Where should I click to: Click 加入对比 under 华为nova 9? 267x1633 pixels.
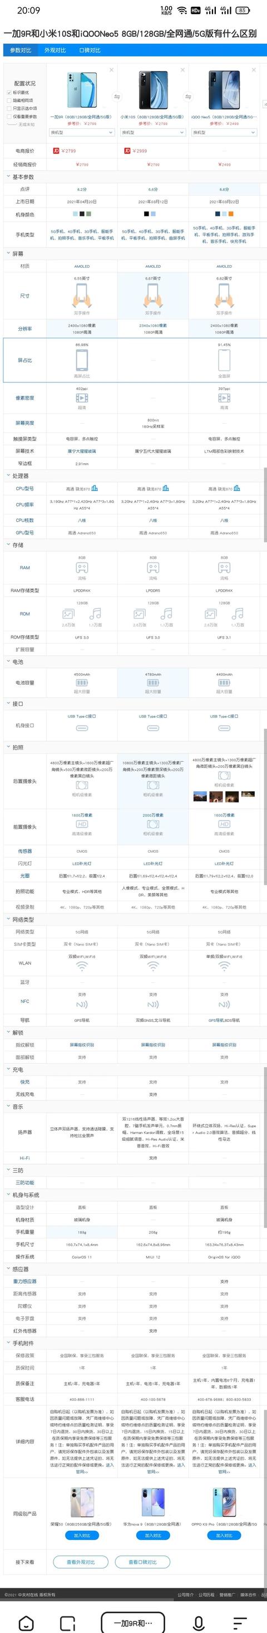click(x=153, y=1535)
